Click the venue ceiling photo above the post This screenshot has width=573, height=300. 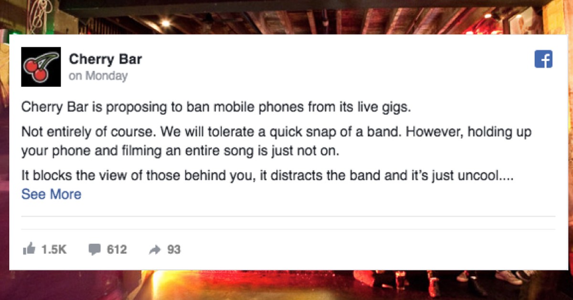coord(286,17)
